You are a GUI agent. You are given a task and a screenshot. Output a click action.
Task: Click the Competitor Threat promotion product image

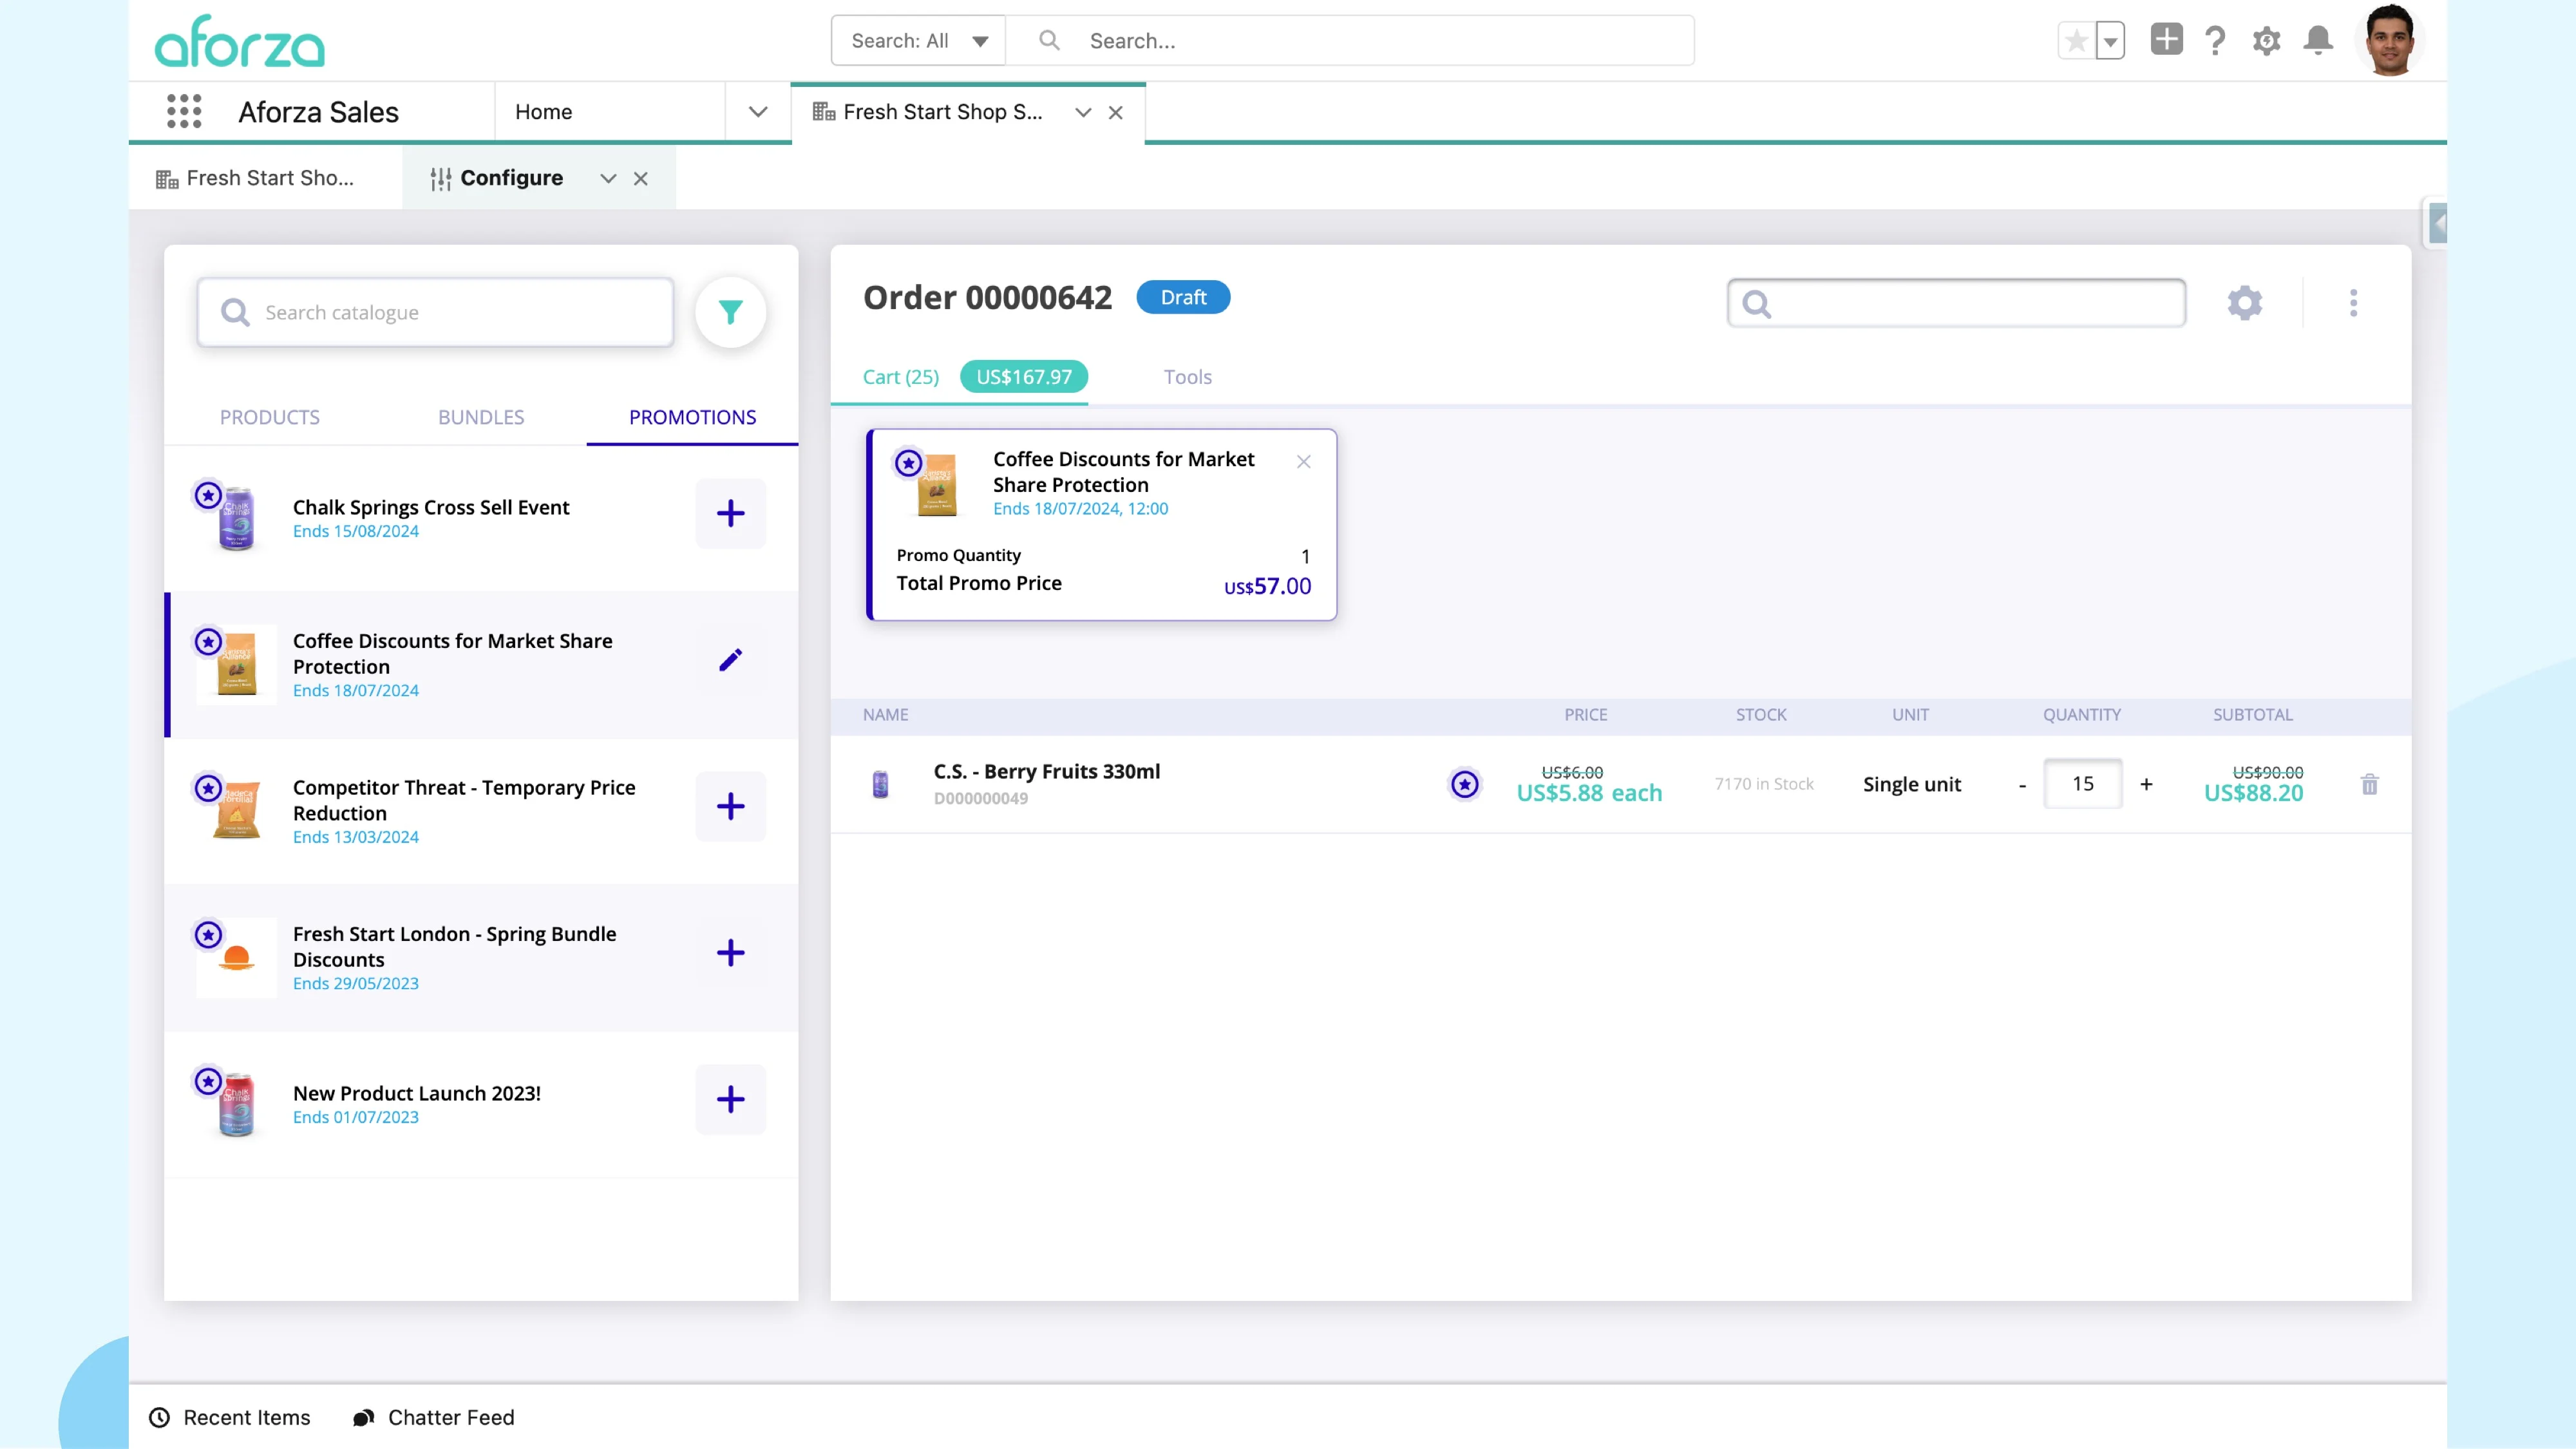(236, 810)
